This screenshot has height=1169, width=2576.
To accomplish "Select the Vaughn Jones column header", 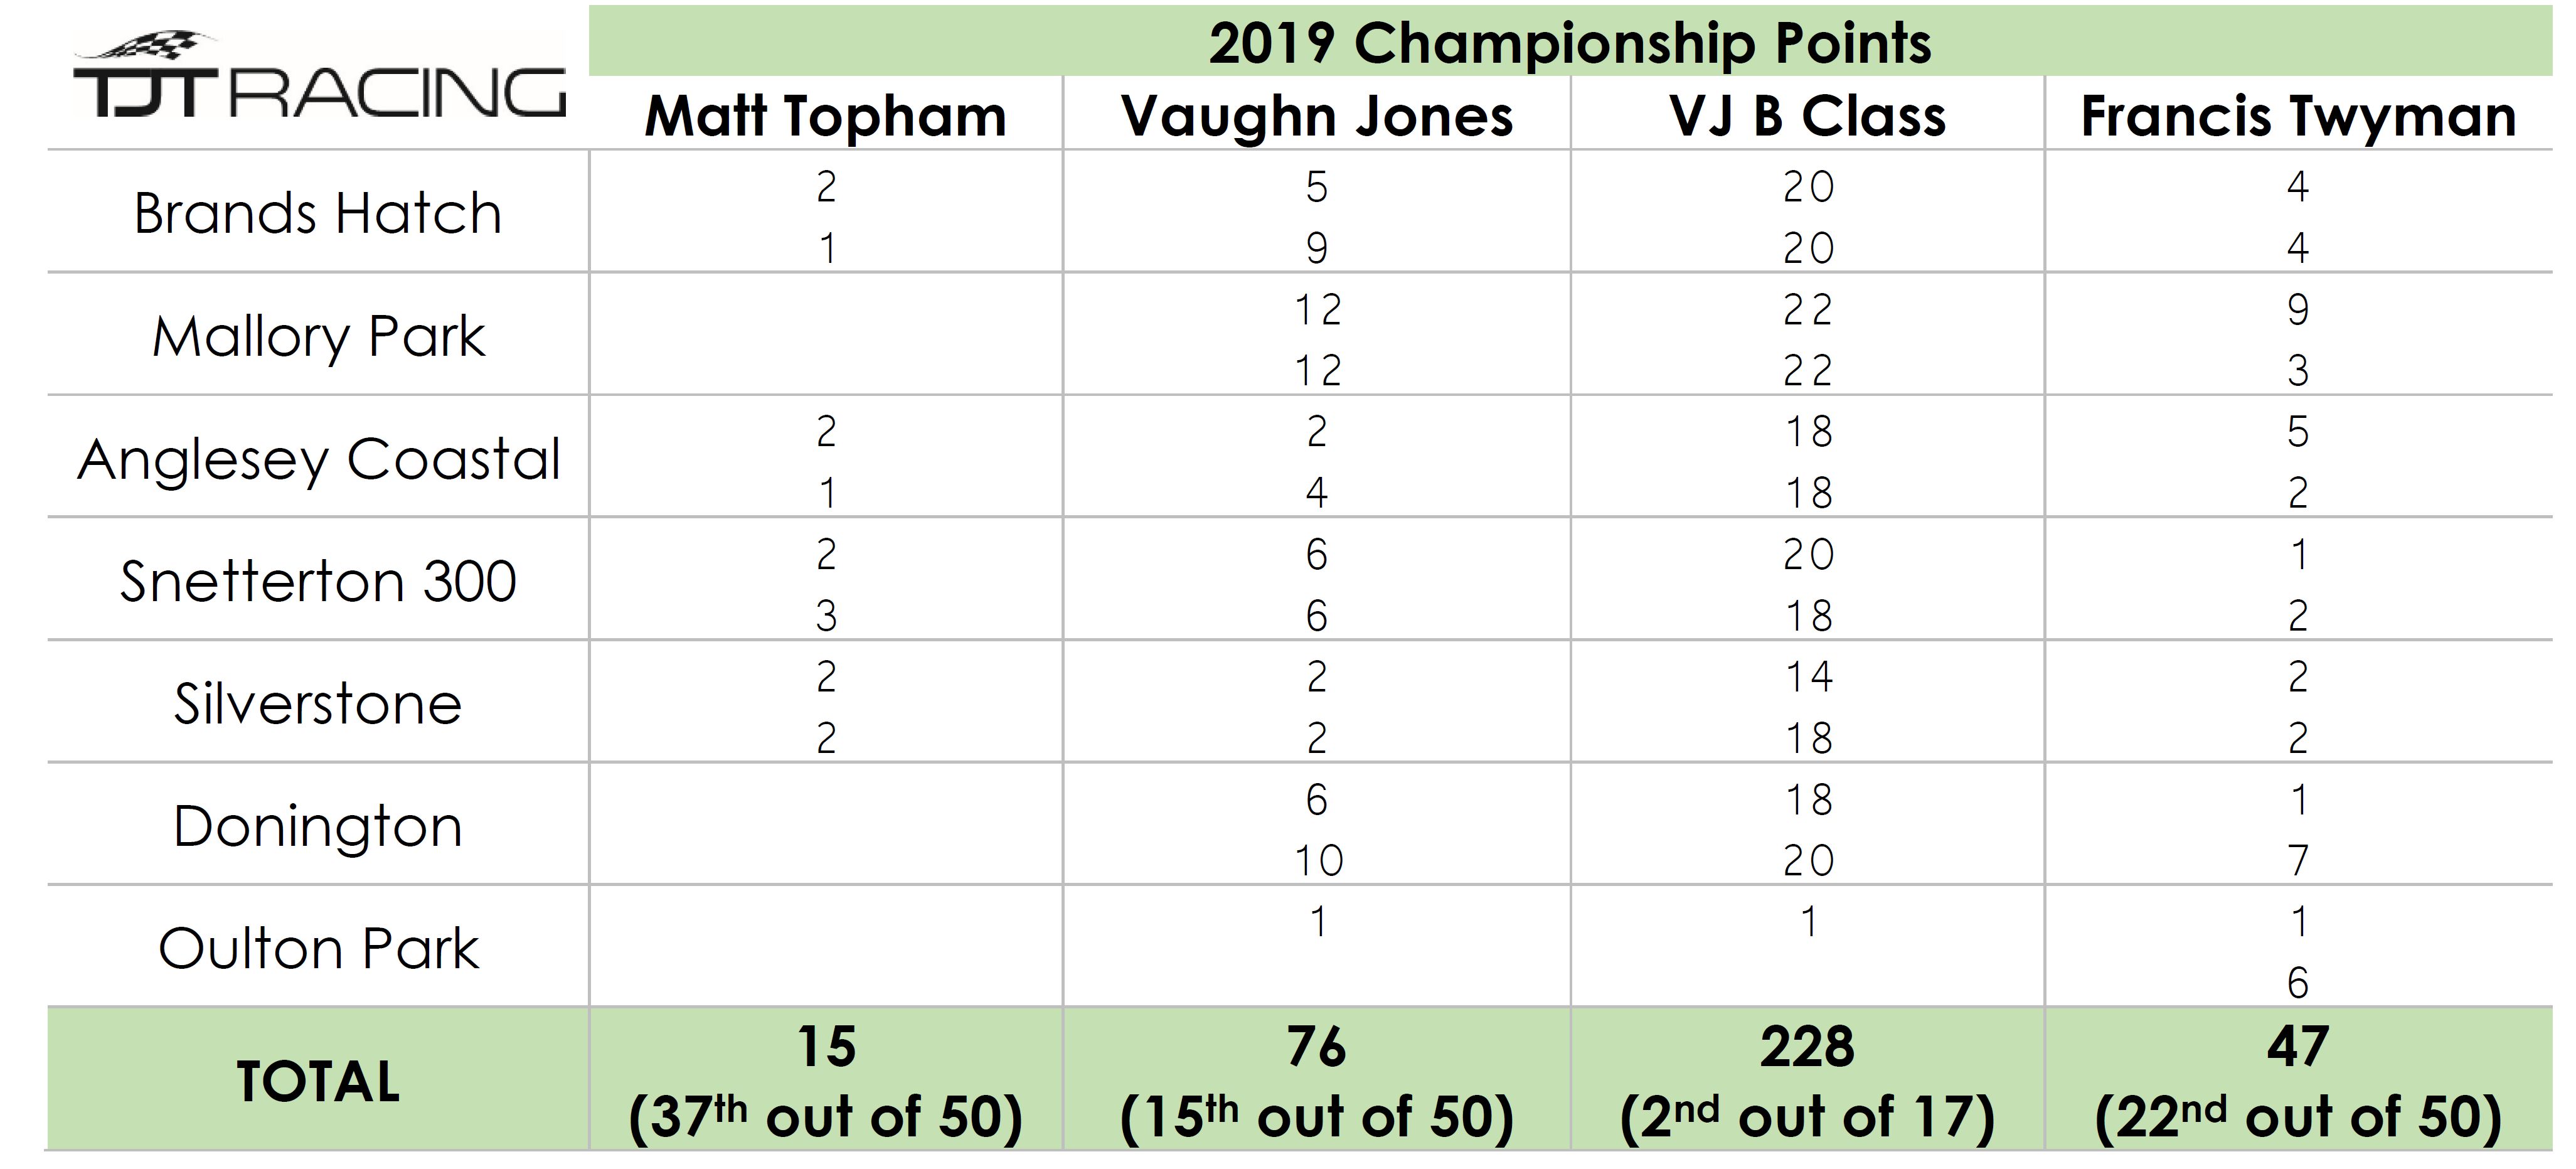I will click(1316, 116).
